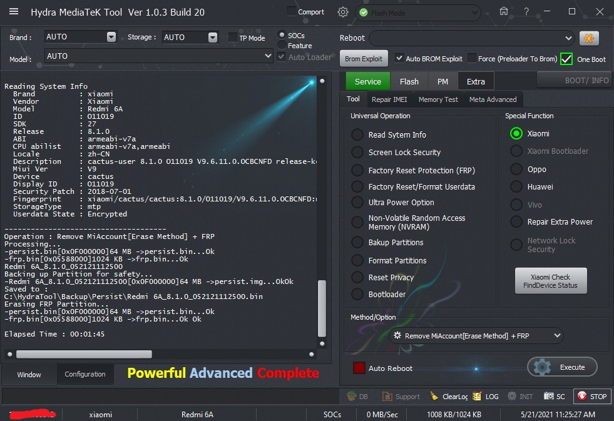Uncheck Auto BROM Exploit

(x=399, y=58)
